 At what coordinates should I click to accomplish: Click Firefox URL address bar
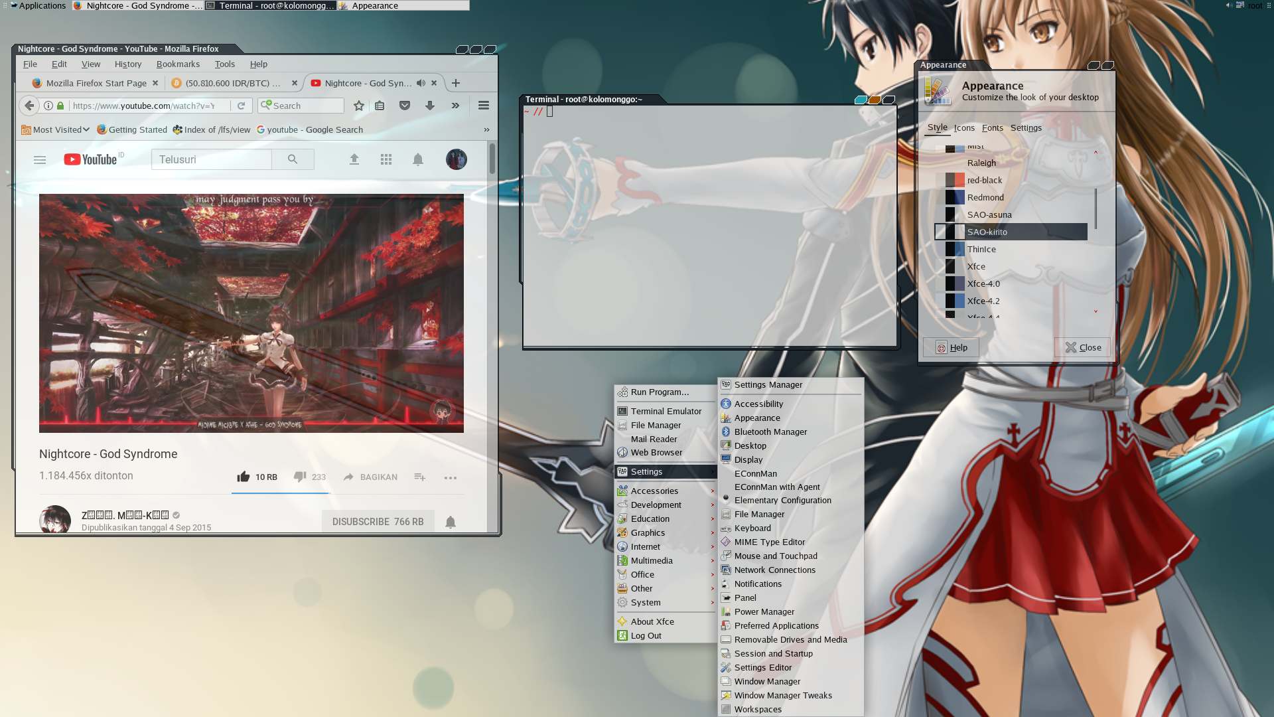tap(143, 106)
